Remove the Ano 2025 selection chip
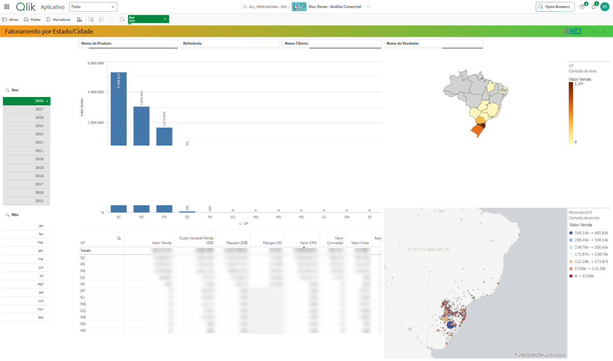The width and height of the screenshot is (613, 361). pyautogui.click(x=165, y=19)
